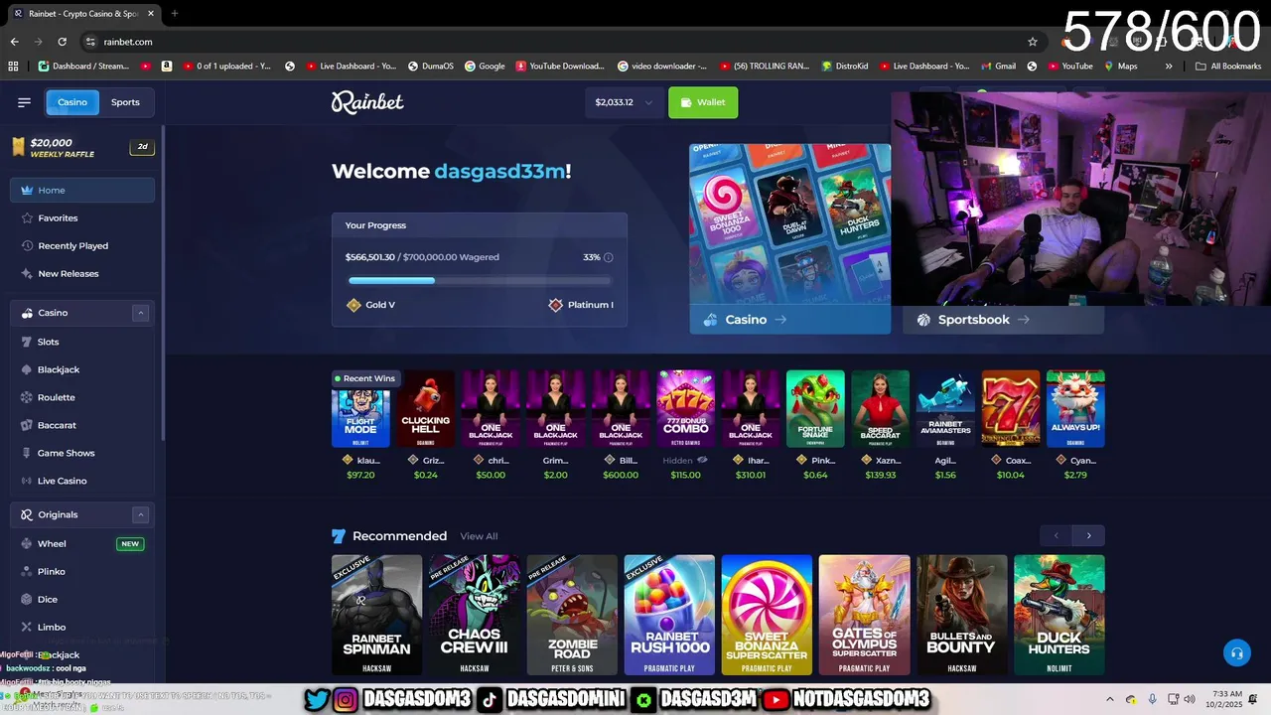Click the Live Casino icon
This screenshot has width=1271, height=715.
(27, 481)
